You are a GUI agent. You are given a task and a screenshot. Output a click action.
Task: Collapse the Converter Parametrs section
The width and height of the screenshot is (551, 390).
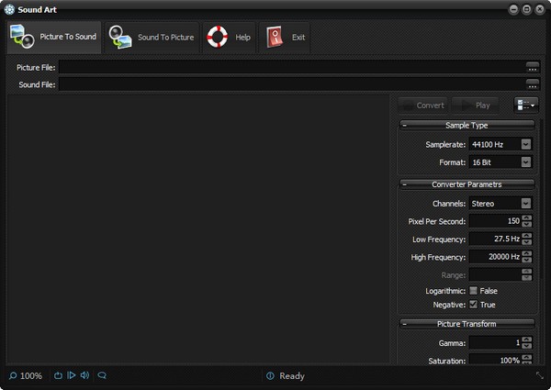pyautogui.click(x=404, y=184)
